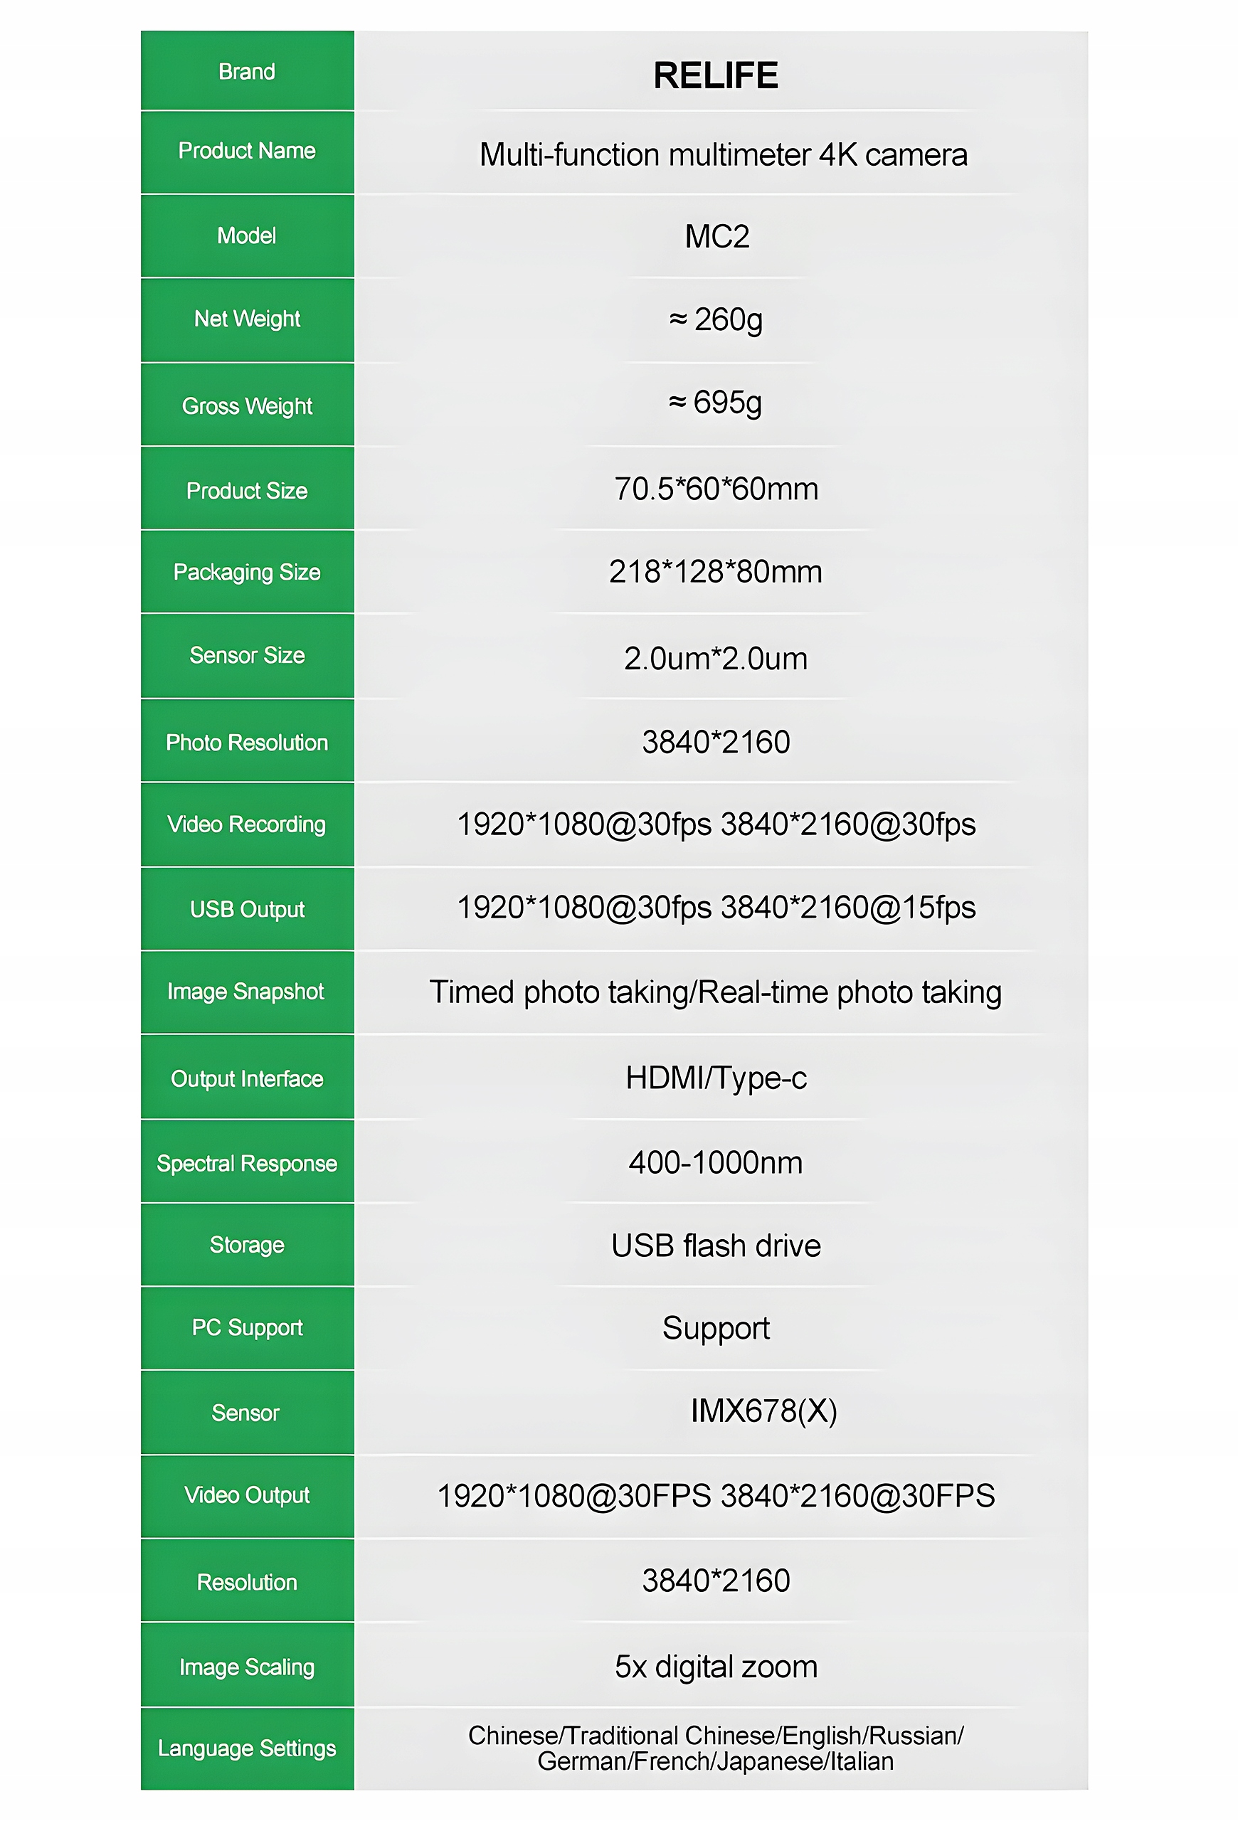Select the Packaging Size label
The width and height of the screenshot is (1238, 1821).
(x=247, y=572)
